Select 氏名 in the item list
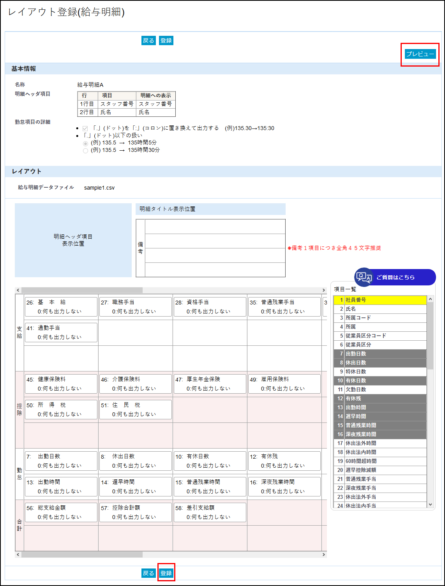Screen dimensions: 445x586 point(380,309)
